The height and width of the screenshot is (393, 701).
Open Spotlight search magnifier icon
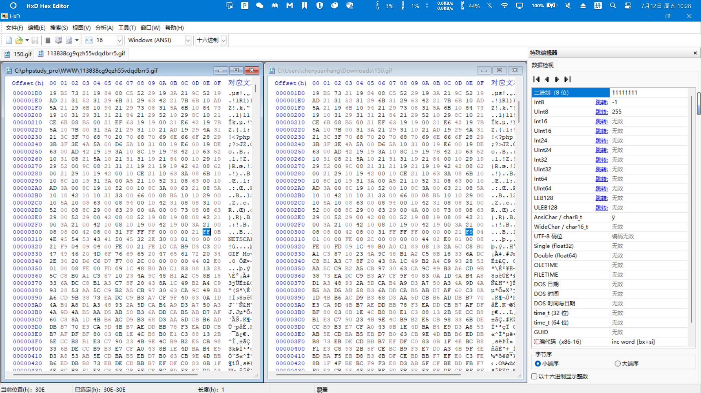613,6
